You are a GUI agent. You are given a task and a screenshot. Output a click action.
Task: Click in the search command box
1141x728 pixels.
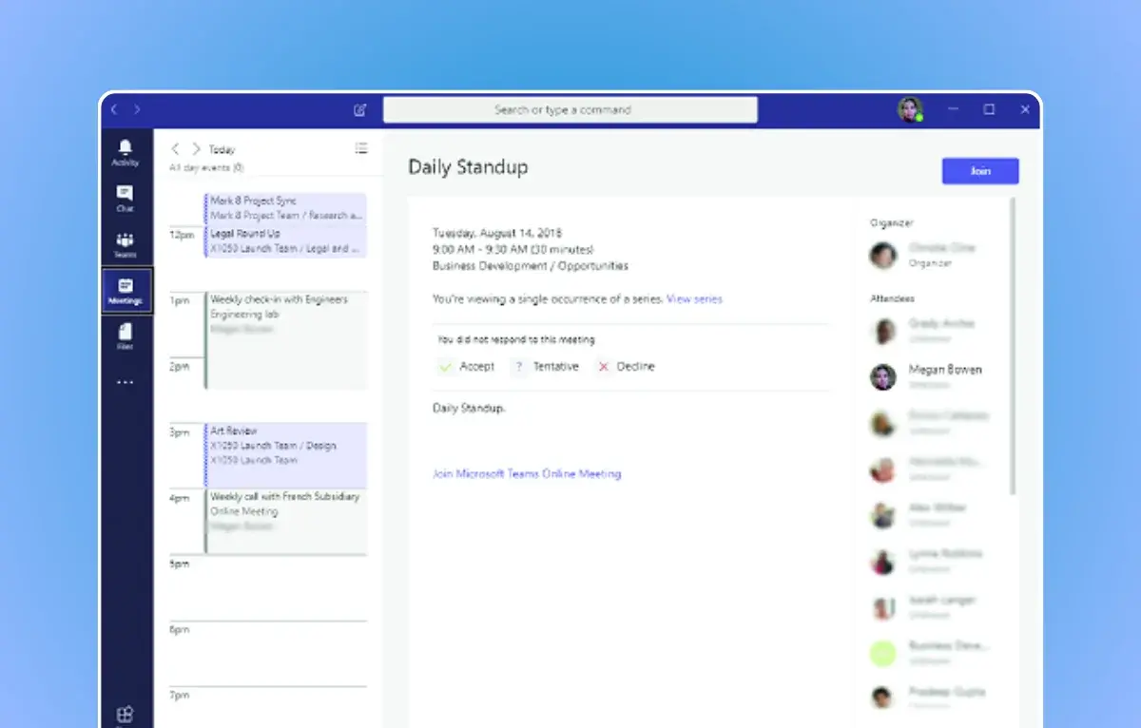click(x=570, y=110)
